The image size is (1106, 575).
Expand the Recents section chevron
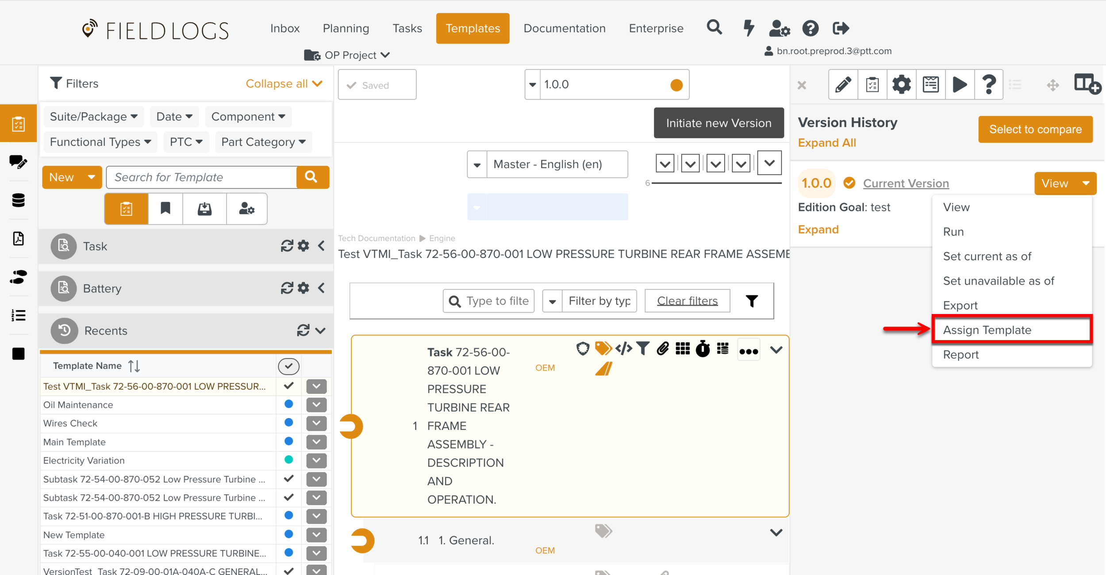click(321, 331)
